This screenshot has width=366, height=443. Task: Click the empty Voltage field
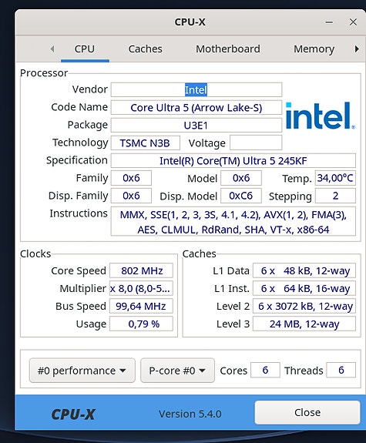click(256, 143)
